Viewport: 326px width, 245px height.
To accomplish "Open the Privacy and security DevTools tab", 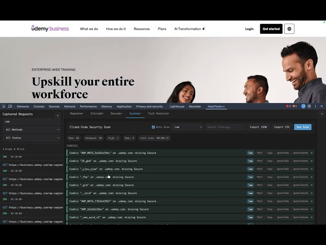I will [x=149, y=107].
